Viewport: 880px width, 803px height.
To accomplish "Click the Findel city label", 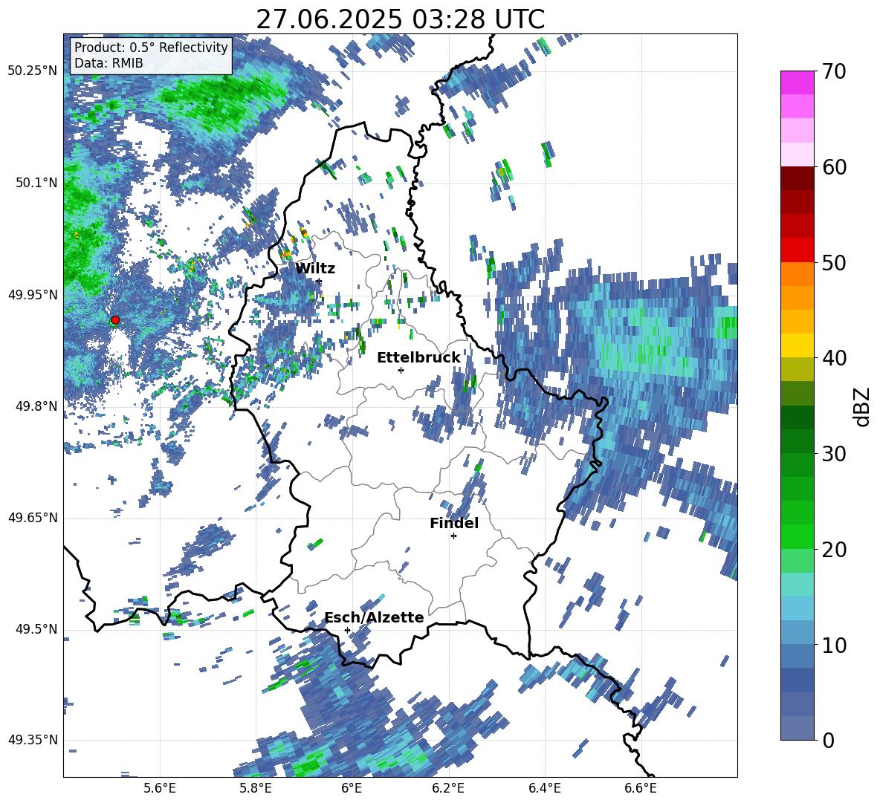I will tap(454, 523).
